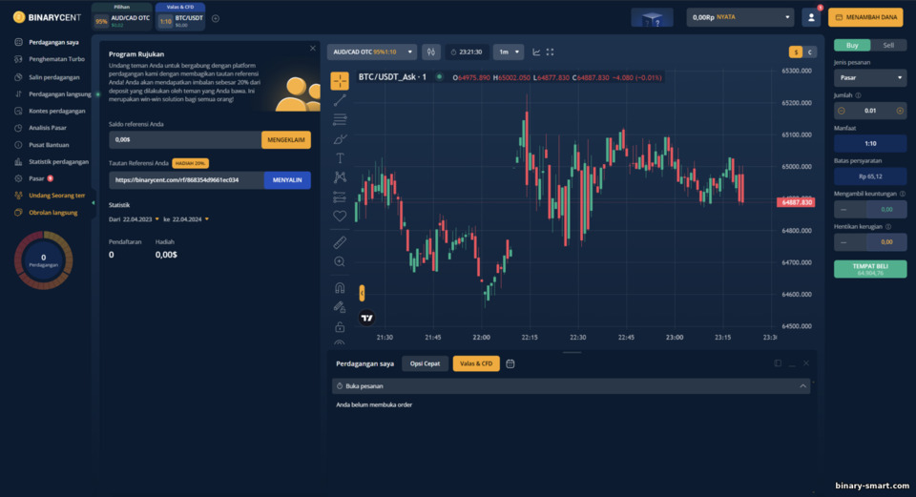
Task: Open the user profile icon
Action: 811,17
